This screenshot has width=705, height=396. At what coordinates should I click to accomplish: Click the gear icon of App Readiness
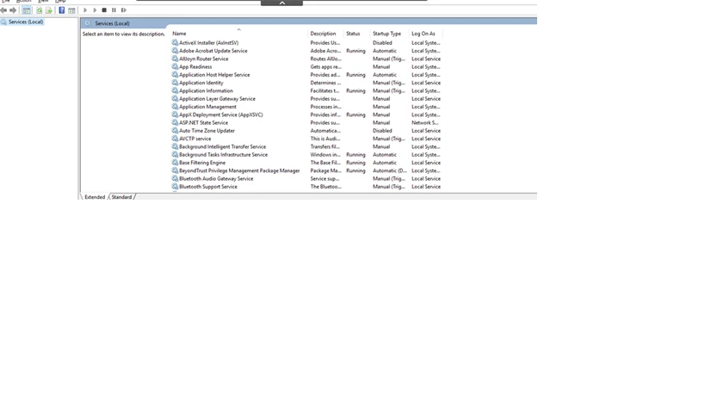175,66
